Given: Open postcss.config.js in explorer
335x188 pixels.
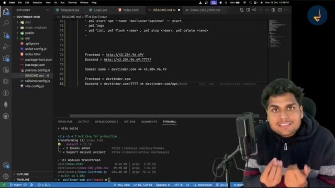Looking at the screenshot, I should point(37,70).
